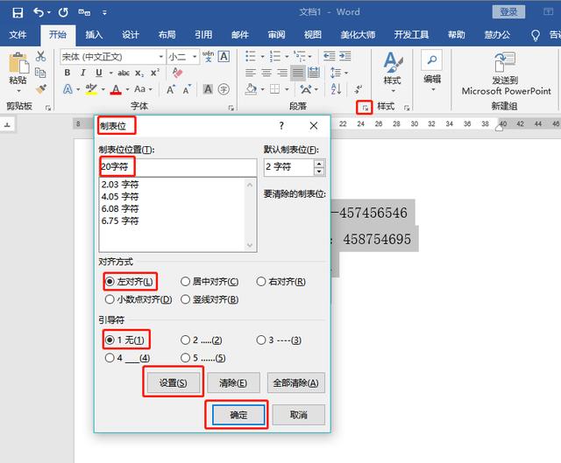The image size is (561, 463).
Task: Expand the underline style arrow
Action: click(110, 74)
